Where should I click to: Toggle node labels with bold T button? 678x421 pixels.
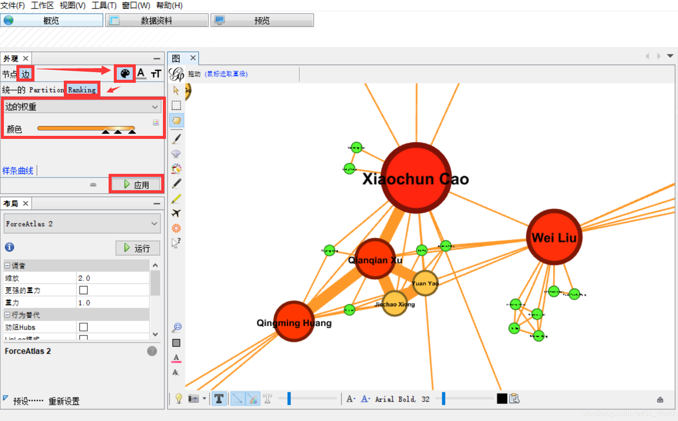pos(219,399)
